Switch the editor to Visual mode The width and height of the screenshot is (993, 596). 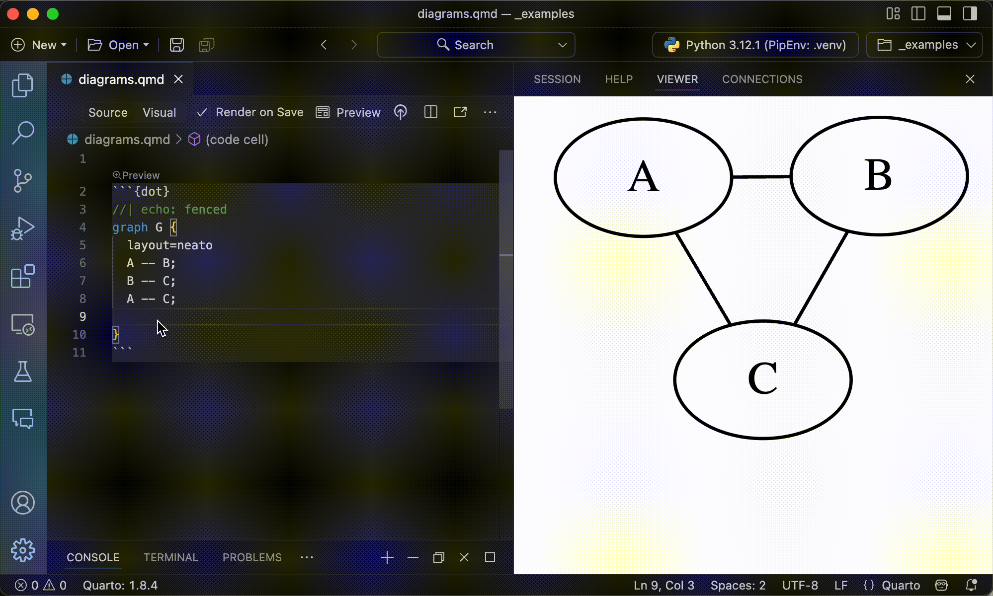[x=159, y=112]
